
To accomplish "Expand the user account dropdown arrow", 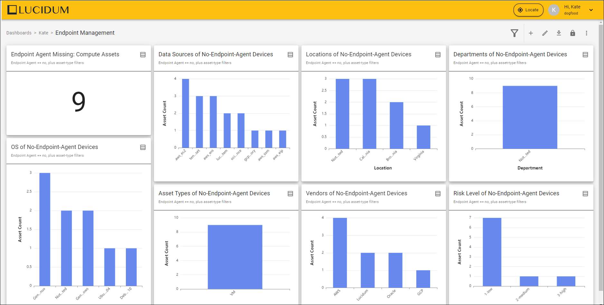I will pyautogui.click(x=591, y=10).
